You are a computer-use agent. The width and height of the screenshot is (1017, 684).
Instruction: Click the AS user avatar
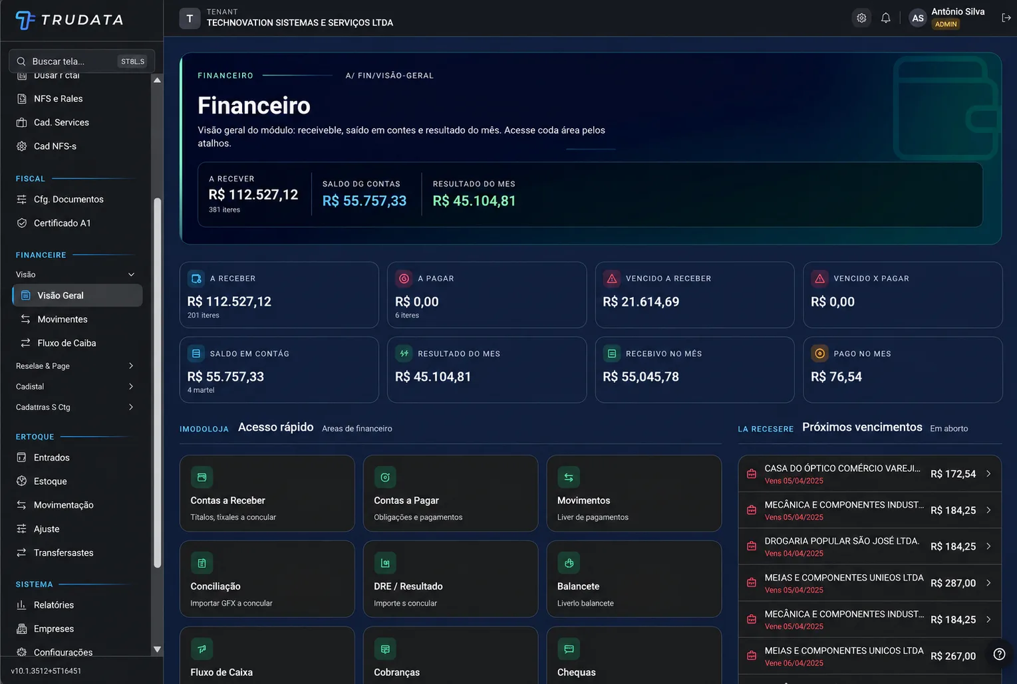(918, 18)
